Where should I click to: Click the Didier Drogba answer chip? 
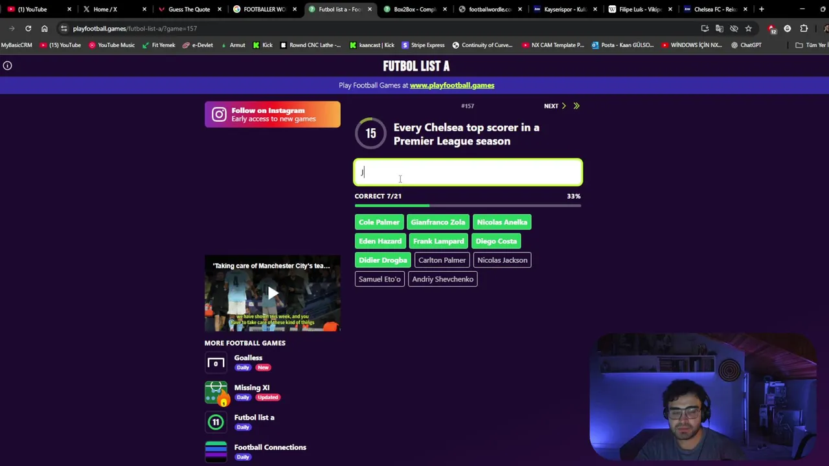383,260
